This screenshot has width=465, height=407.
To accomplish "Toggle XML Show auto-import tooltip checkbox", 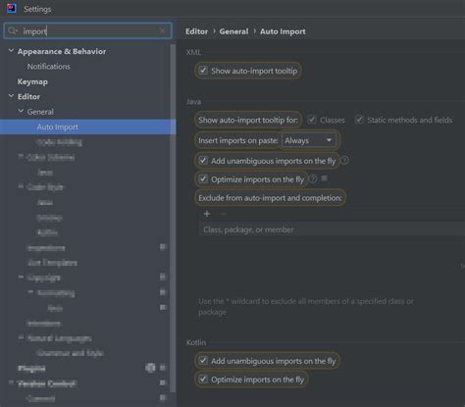I will click(x=203, y=71).
